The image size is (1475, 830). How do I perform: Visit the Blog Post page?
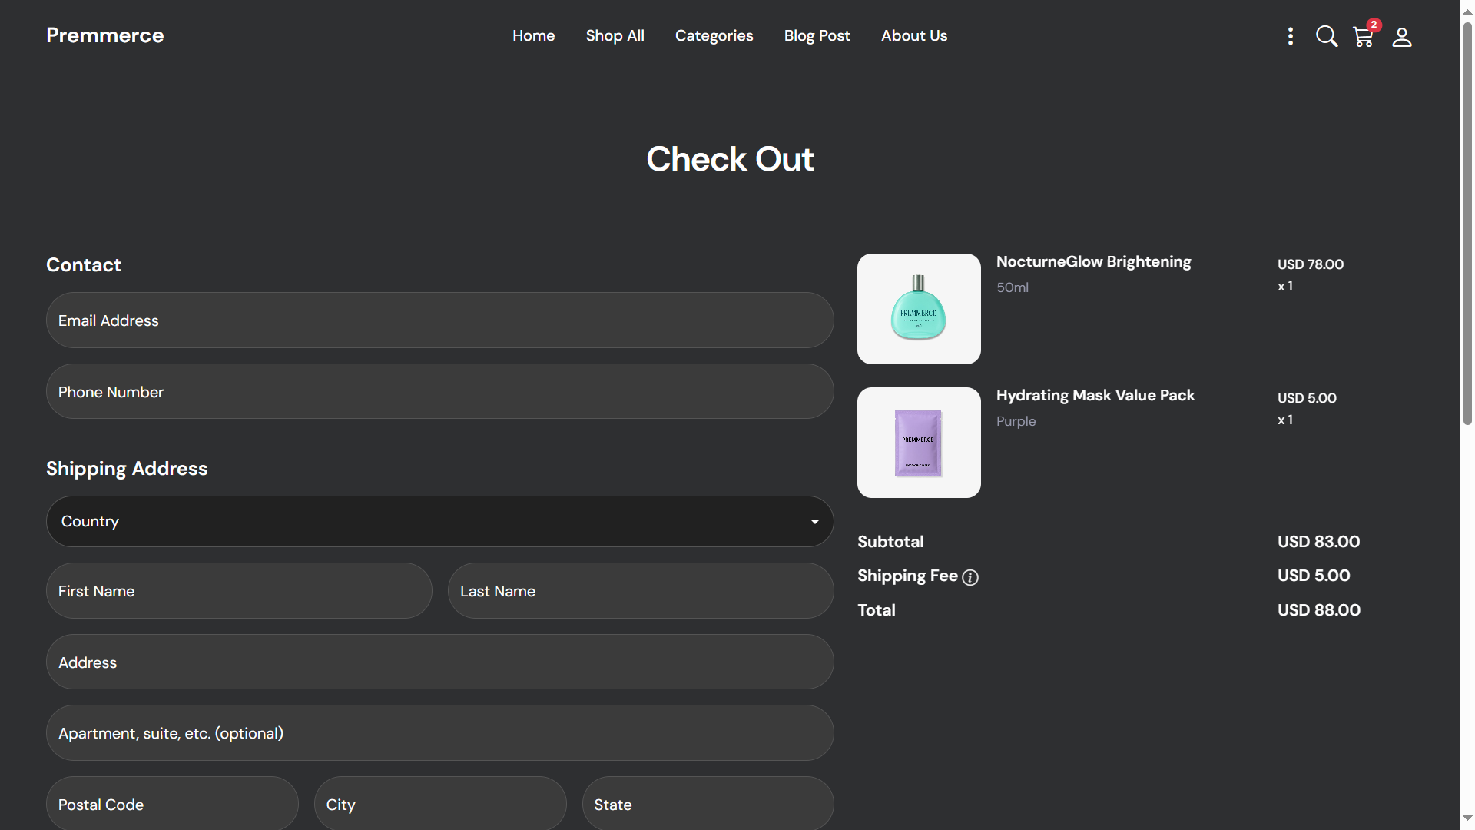tap(817, 35)
